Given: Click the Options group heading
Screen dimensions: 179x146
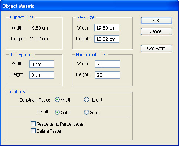Looking at the screenshot, I should coord(17,92).
